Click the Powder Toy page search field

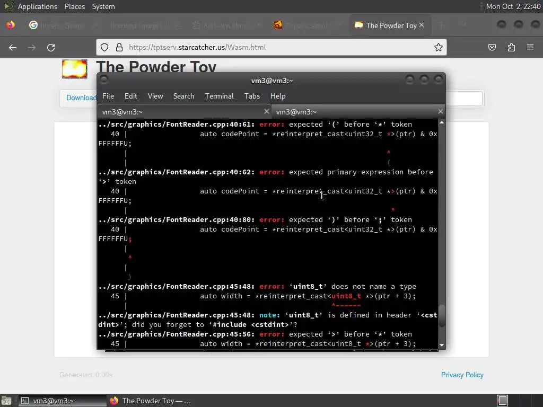click(x=464, y=99)
